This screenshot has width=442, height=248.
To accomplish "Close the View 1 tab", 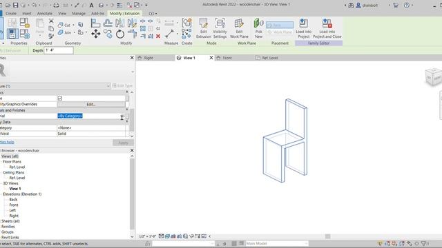I will point(211,58).
